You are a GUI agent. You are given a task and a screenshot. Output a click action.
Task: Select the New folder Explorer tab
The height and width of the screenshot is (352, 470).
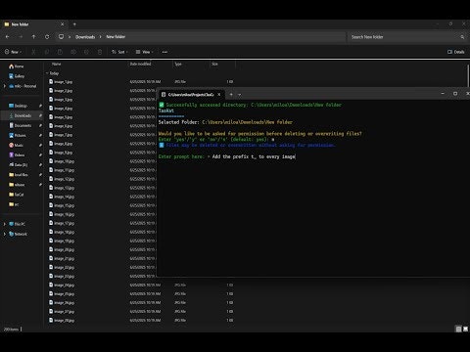(34, 24)
